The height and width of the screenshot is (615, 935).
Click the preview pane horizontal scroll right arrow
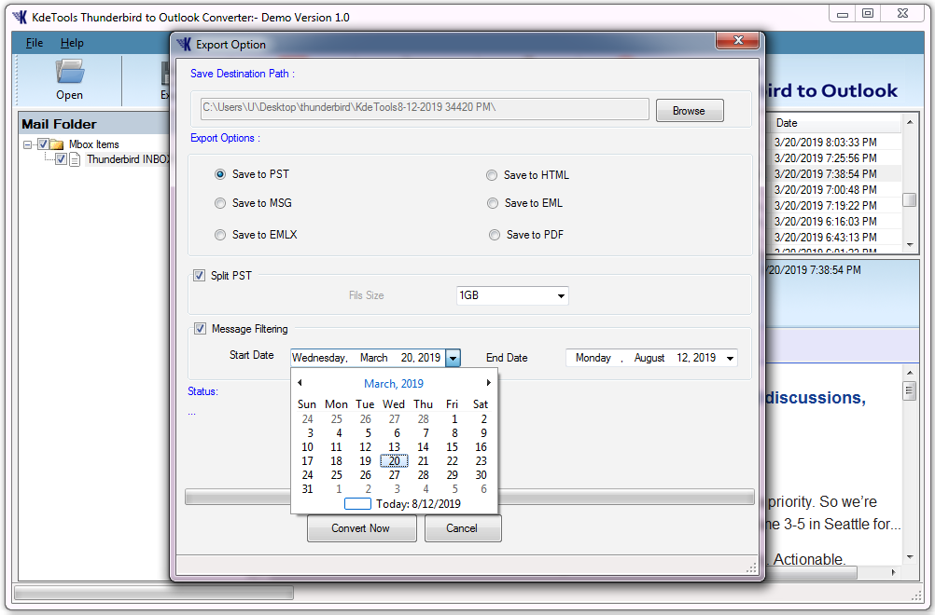click(x=893, y=572)
